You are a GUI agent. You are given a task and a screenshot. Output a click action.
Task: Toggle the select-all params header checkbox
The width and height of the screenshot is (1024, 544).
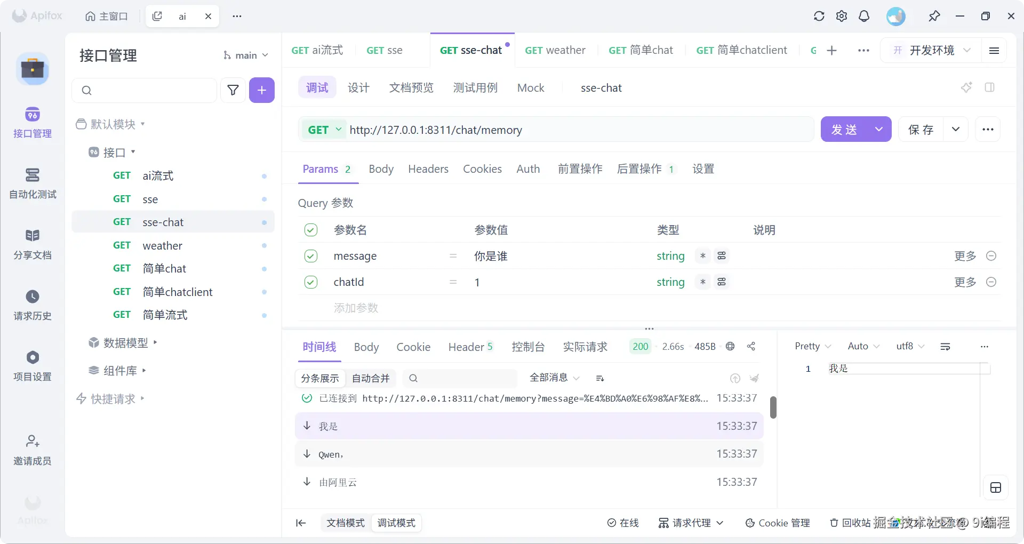tap(311, 230)
